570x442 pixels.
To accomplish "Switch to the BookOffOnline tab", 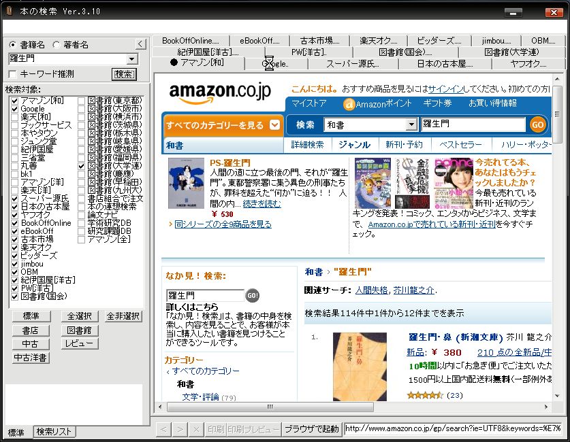I will (191, 41).
